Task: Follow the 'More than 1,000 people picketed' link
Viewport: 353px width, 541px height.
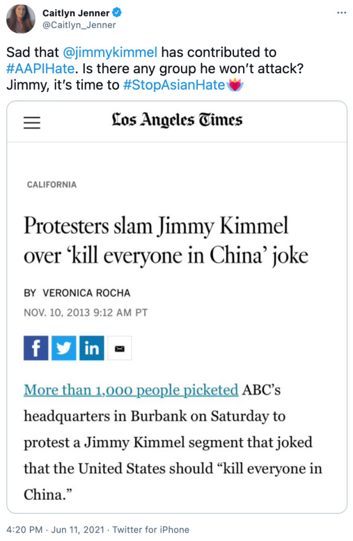Action: (x=131, y=390)
